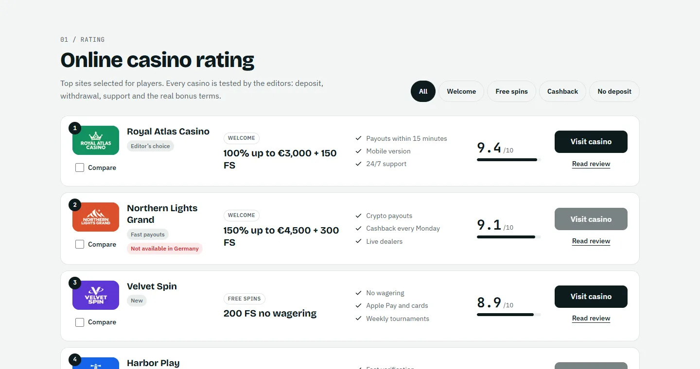Click the 9.4 rating bar
700x369 pixels.
[x=508, y=160]
